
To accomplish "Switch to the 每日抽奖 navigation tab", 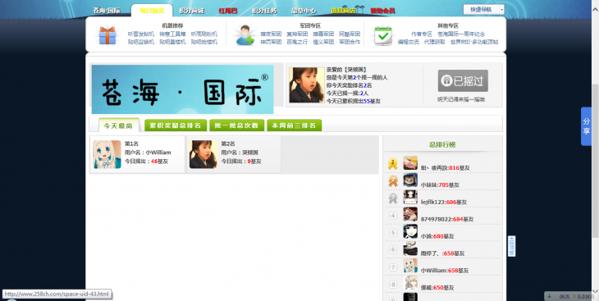I will click(x=152, y=11).
